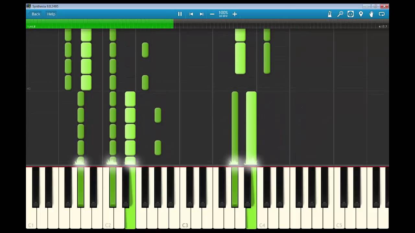Open the bookmarks pin icon

[x=361, y=14]
